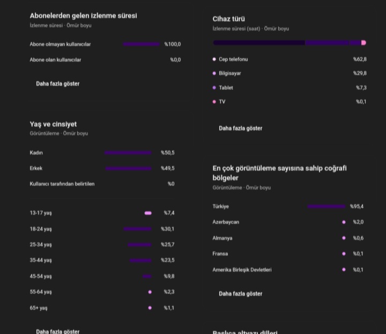Open Daha fazla göster under Yaş ve cinsiyet
386x334 pixels.
click(x=57, y=331)
